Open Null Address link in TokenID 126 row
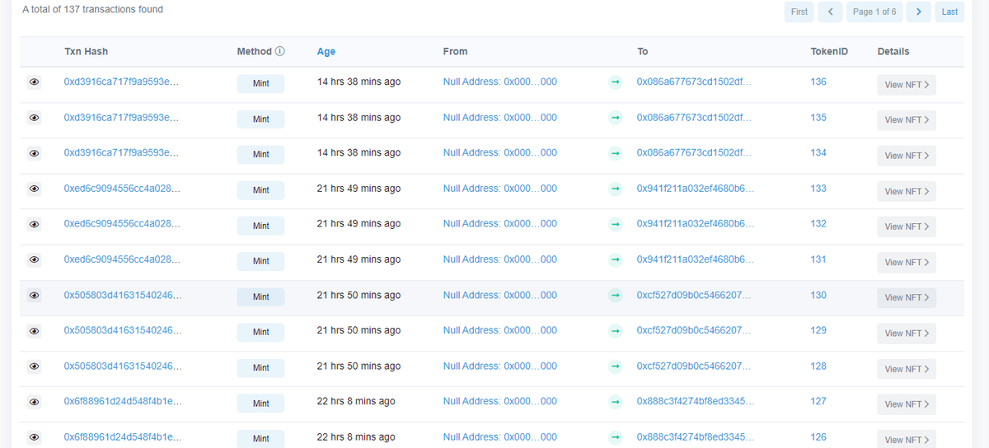Image resolution: width=989 pixels, height=448 pixels. [499, 436]
